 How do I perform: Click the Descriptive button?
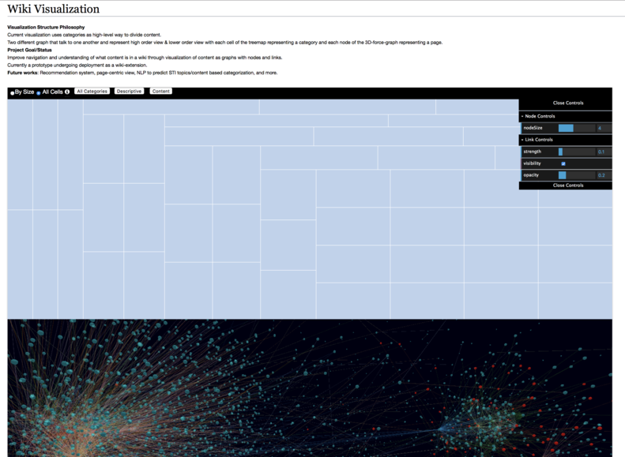point(129,91)
